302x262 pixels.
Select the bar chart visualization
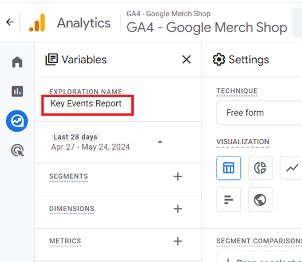pos(229,200)
